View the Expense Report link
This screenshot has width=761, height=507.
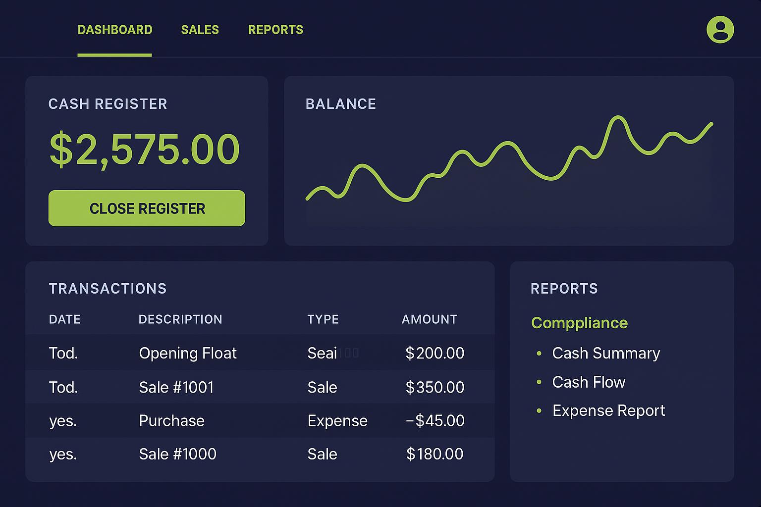pos(608,410)
